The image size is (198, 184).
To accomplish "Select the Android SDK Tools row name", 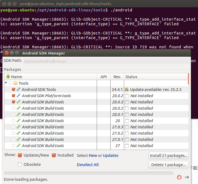I will (39, 90).
